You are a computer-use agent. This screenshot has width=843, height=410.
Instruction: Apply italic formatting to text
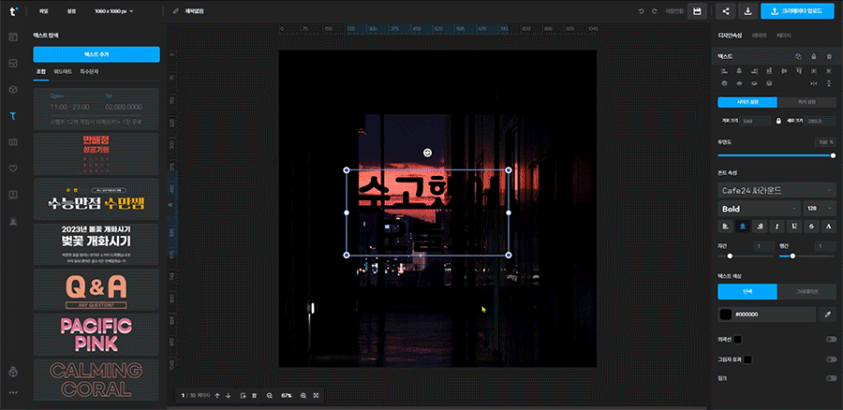tap(778, 226)
